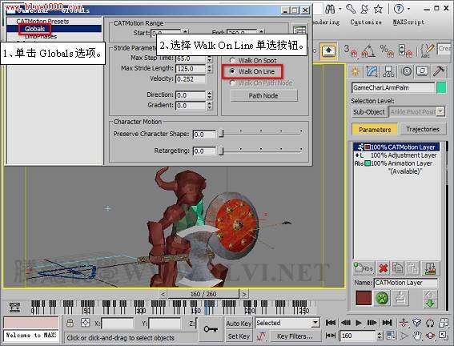Click the Sub-Object button
This screenshot has height=346, width=454.
(369, 112)
